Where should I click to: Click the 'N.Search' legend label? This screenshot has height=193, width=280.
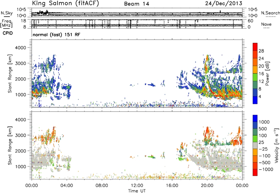click(x=270, y=13)
